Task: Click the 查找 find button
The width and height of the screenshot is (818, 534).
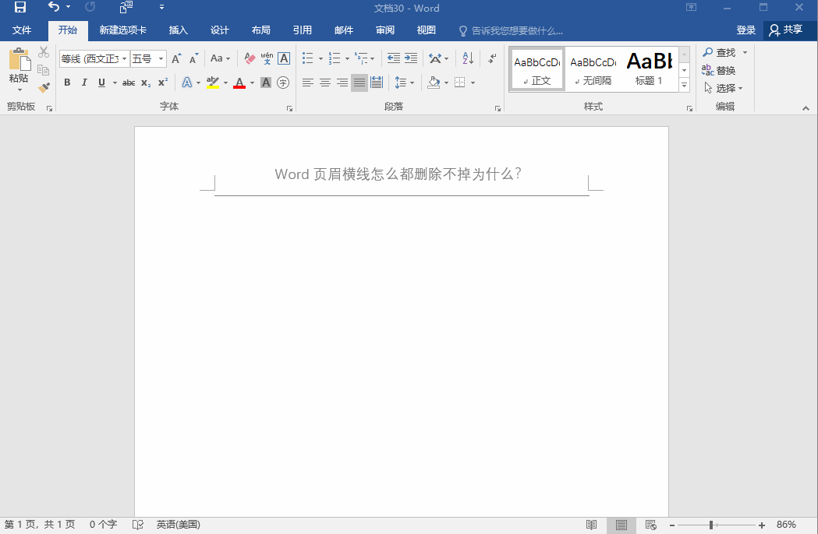Action: (x=720, y=53)
